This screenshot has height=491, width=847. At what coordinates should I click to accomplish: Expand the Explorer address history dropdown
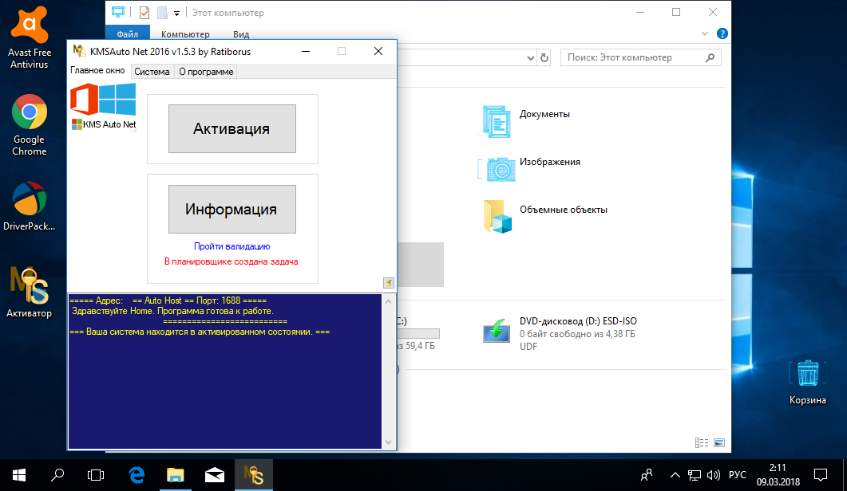coord(530,57)
